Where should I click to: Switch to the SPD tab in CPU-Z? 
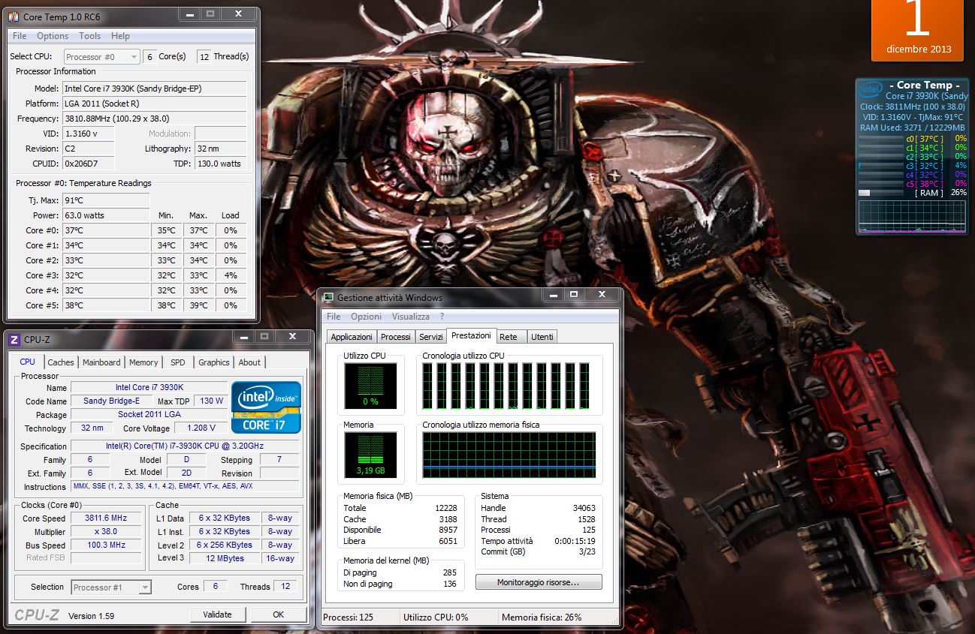point(178,362)
